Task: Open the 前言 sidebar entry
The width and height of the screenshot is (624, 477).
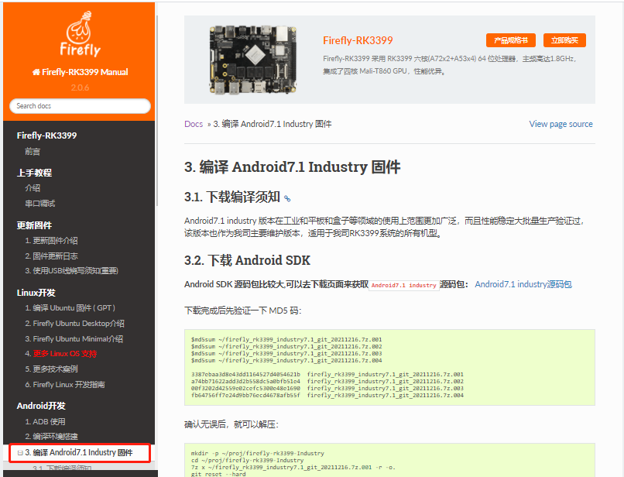Action: tap(33, 151)
